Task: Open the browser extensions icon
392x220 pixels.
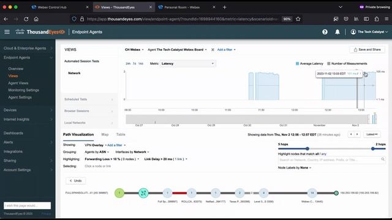Action: pyautogui.click(x=377, y=19)
